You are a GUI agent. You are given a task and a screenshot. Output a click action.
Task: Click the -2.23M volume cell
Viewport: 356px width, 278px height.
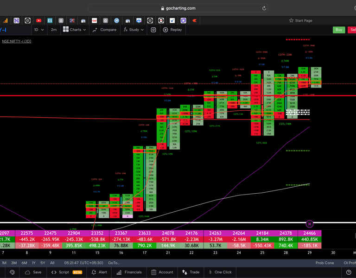click(x=191, y=239)
